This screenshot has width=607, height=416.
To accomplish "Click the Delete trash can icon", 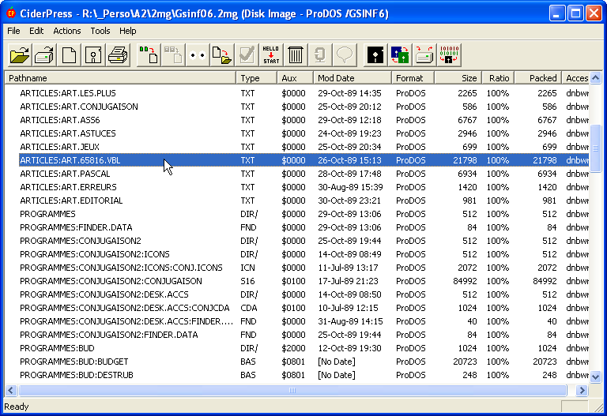I will (x=296, y=55).
